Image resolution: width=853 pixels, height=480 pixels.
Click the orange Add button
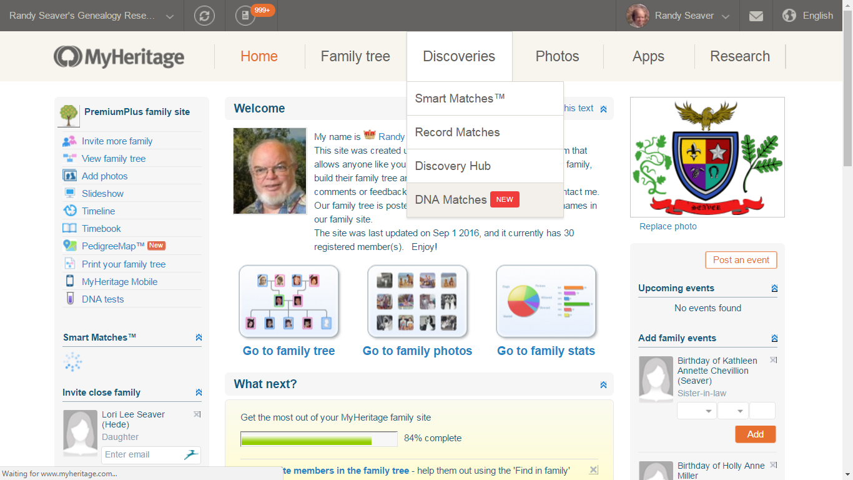coord(756,434)
